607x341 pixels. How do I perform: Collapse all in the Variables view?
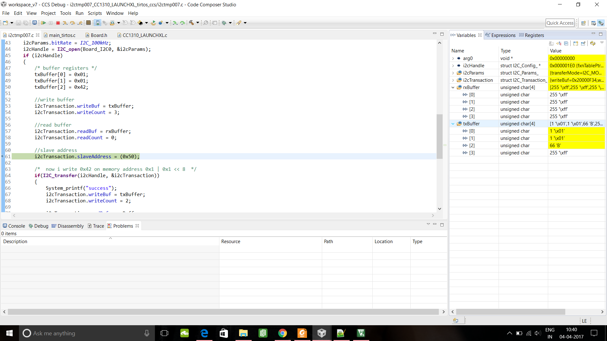point(566,43)
